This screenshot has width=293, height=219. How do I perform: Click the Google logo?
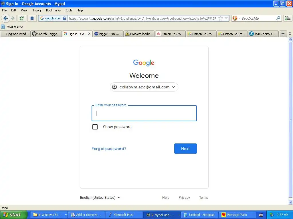(x=144, y=63)
